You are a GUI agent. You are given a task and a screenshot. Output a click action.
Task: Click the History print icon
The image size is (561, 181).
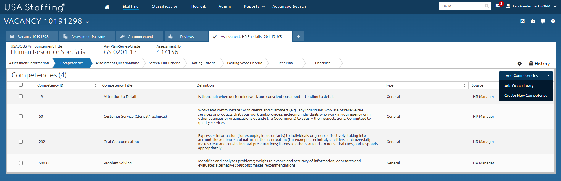click(531, 63)
